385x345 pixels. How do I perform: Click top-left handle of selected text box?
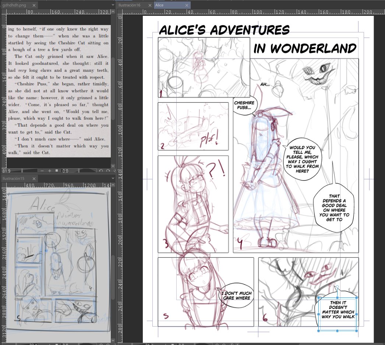319,298
